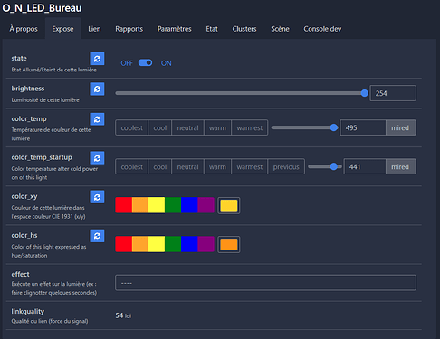Open the effect dropdown
Screen dimensions: 440x339
click(265, 283)
